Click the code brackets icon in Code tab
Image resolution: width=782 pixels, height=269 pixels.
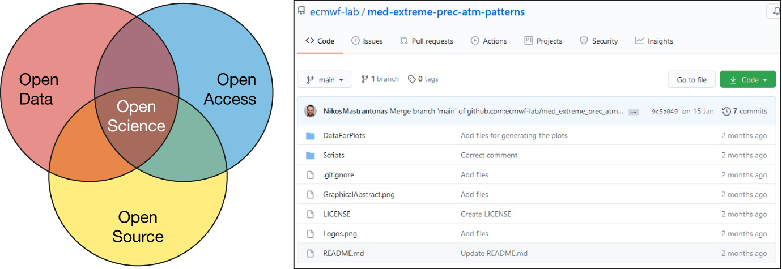[x=309, y=41]
